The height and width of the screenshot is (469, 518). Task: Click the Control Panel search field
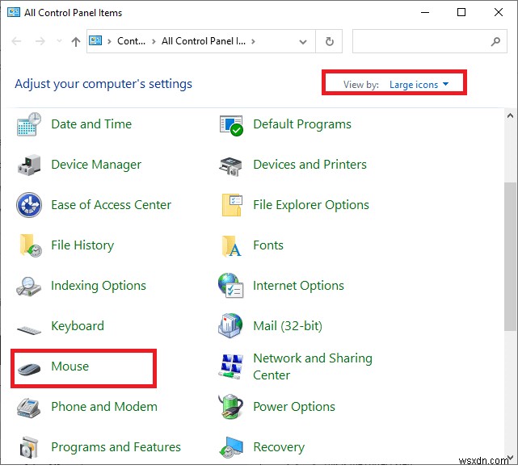429,41
